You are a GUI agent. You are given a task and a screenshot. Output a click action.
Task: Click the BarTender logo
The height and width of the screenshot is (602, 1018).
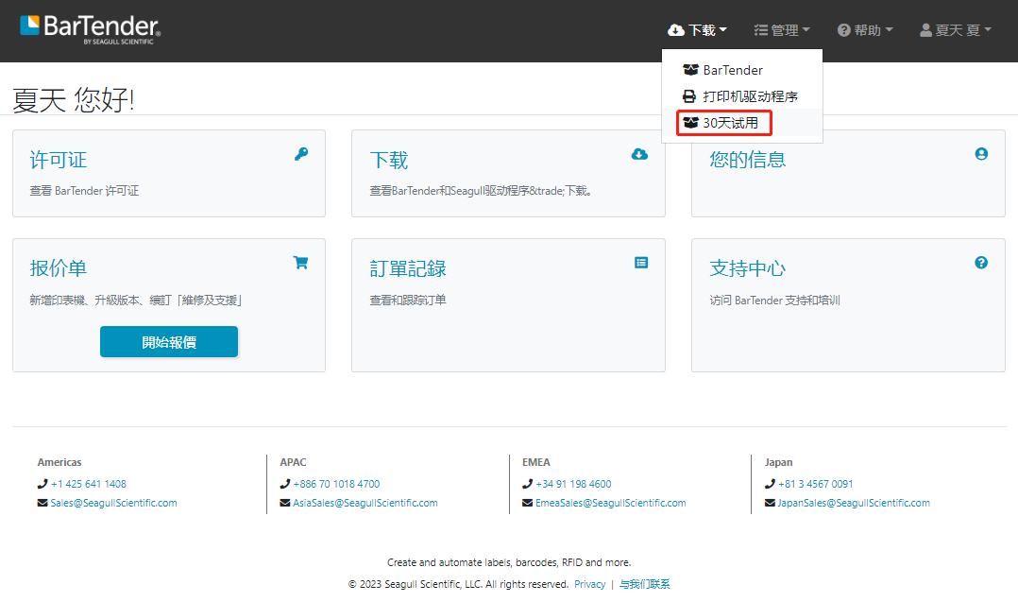point(91,29)
